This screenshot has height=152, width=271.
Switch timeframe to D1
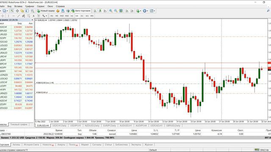pyautogui.click(x=82, y=16)
